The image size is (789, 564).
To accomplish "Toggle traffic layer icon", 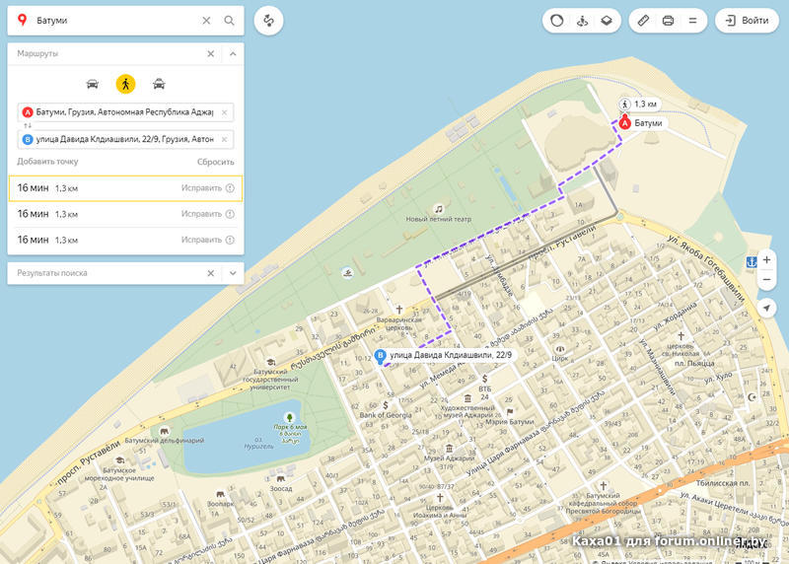I will pos(557,21).
